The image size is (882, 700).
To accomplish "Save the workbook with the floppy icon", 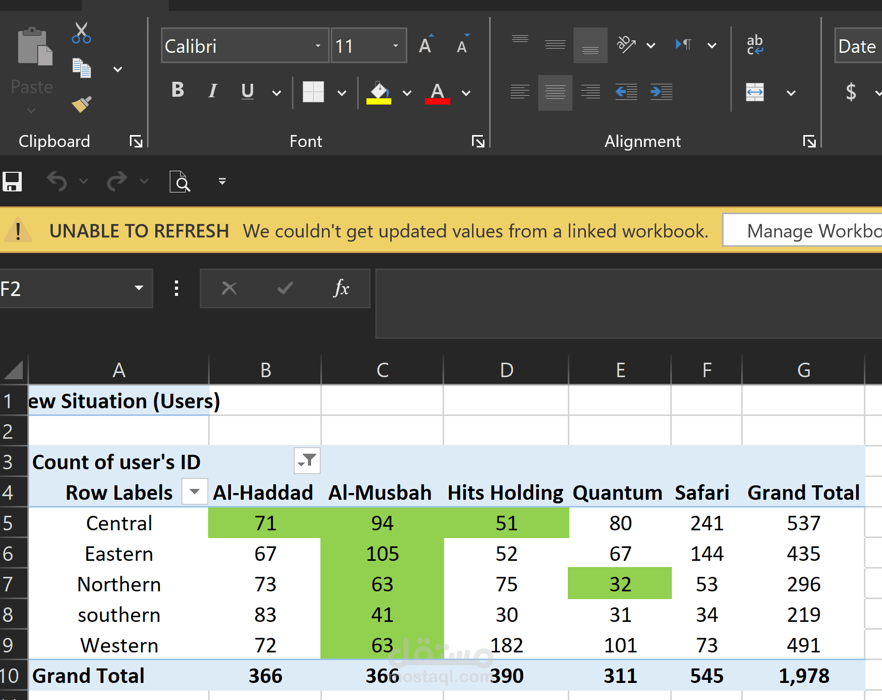I will [12, 182].
